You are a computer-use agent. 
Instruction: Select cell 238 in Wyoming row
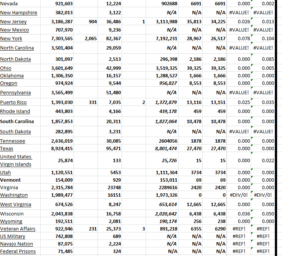pos(215,221)
